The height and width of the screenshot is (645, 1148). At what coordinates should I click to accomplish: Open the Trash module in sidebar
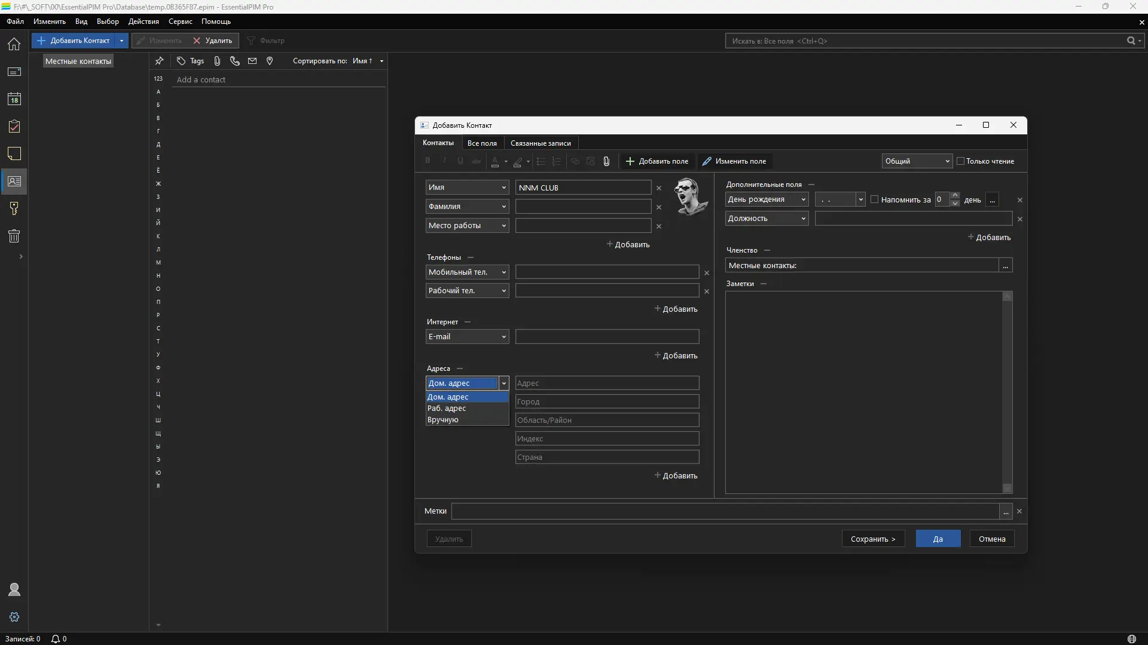[14, 236]
